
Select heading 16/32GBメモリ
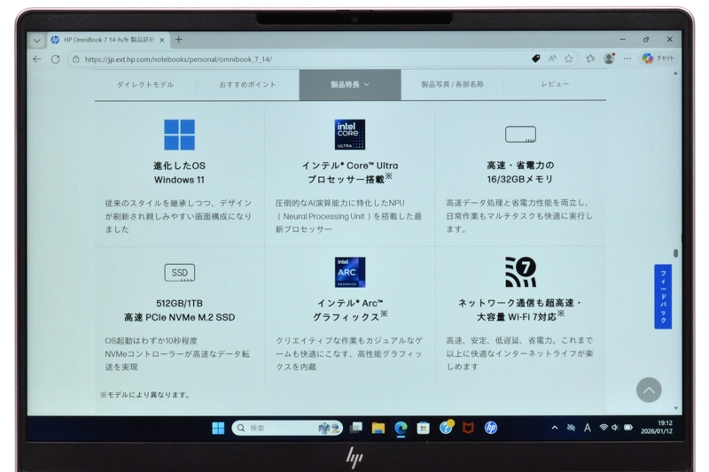coord(520,179)
